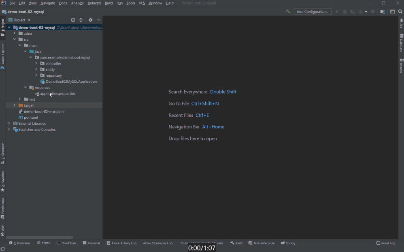Open the Navigate menu
Viewport: 404px width, 252px height.
coord(48,3)
